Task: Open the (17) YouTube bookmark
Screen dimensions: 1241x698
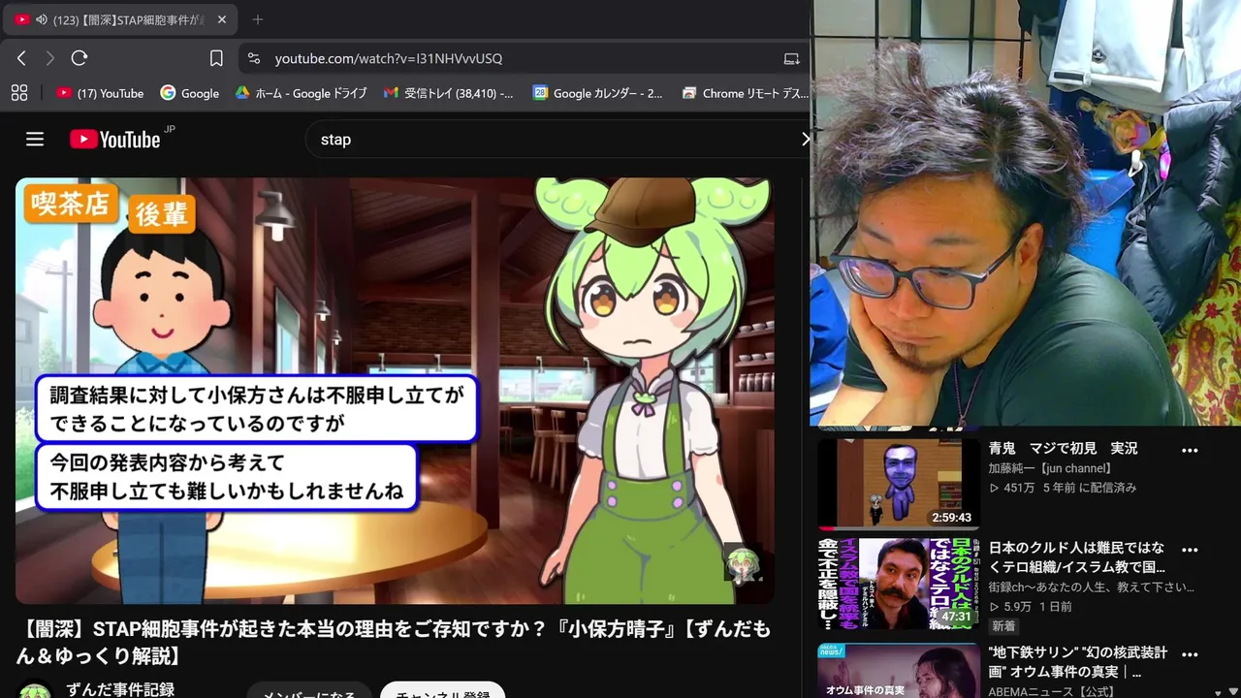Action: 100,93
